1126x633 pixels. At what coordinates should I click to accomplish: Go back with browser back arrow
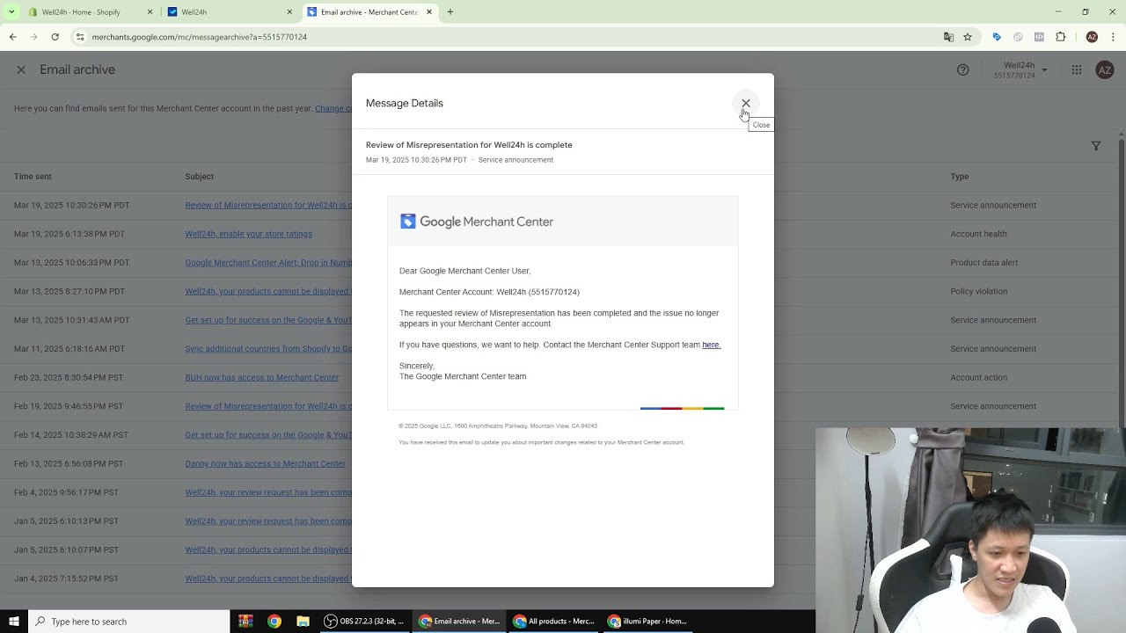coord(12,37)
